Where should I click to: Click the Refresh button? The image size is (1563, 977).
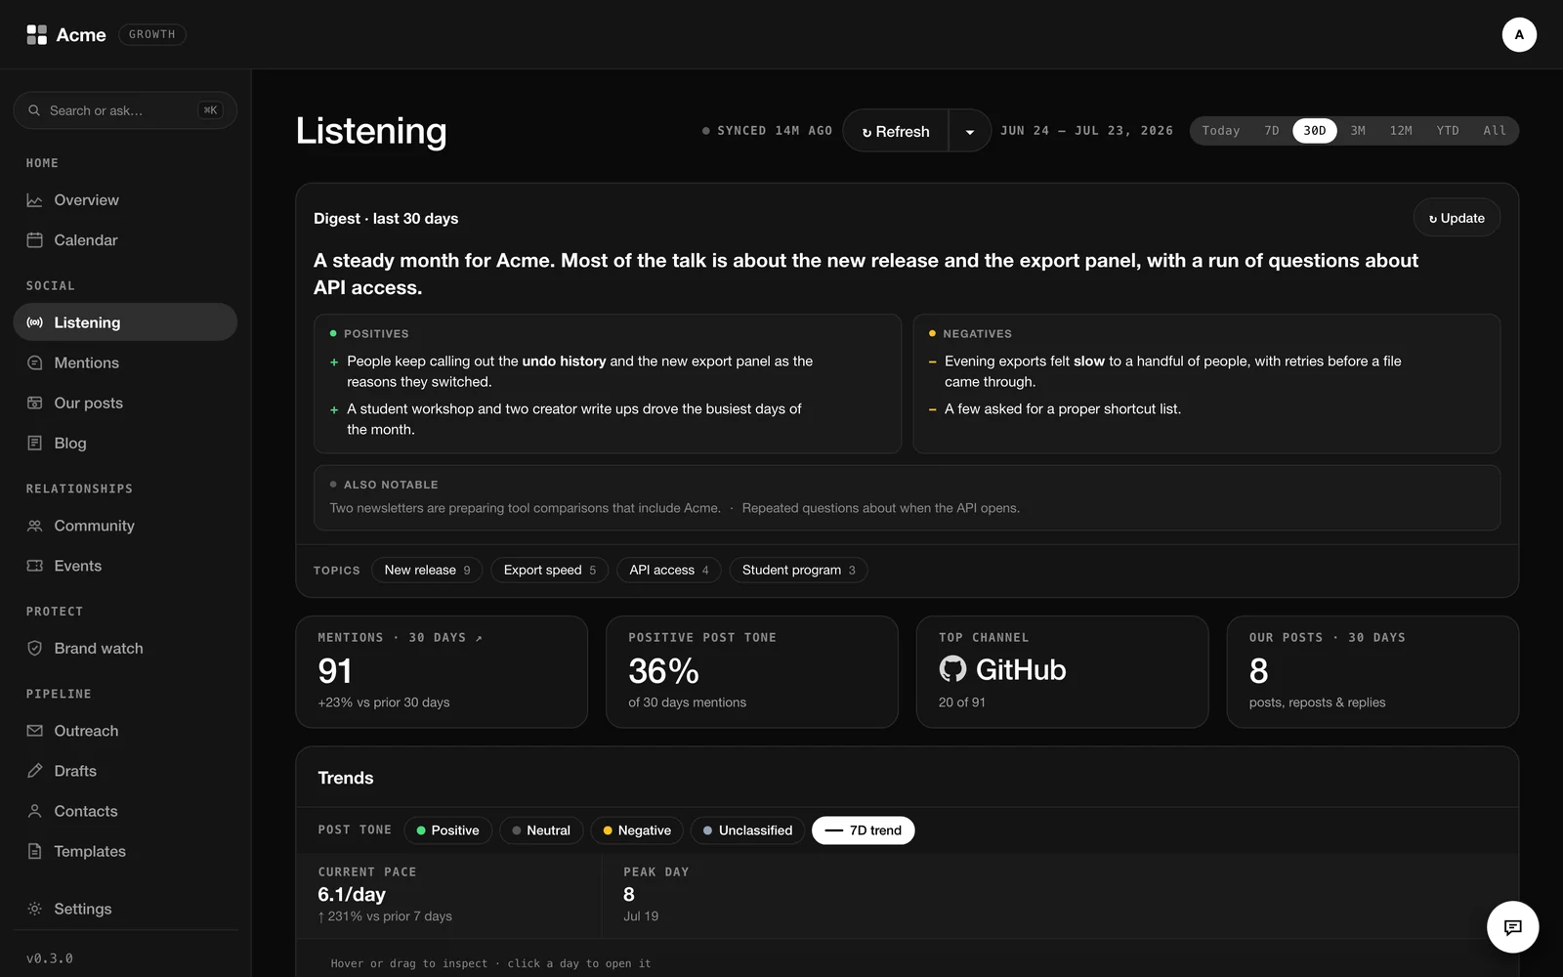pyautogui.click(x=896, y=131)
